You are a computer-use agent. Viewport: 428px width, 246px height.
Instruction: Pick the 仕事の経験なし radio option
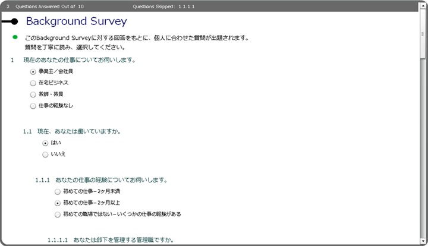pyautogui.click(x=33, y=106)
